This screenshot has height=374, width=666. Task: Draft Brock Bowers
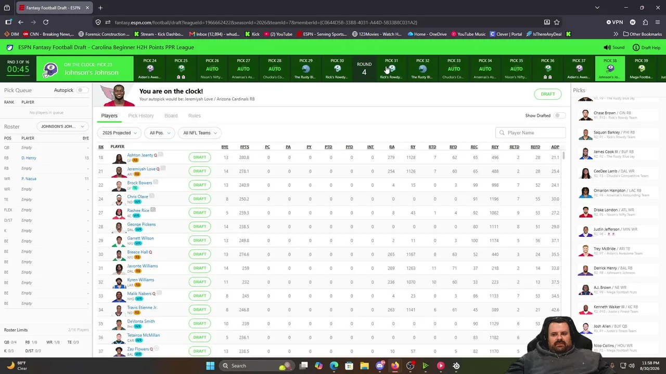click(200, 185)
